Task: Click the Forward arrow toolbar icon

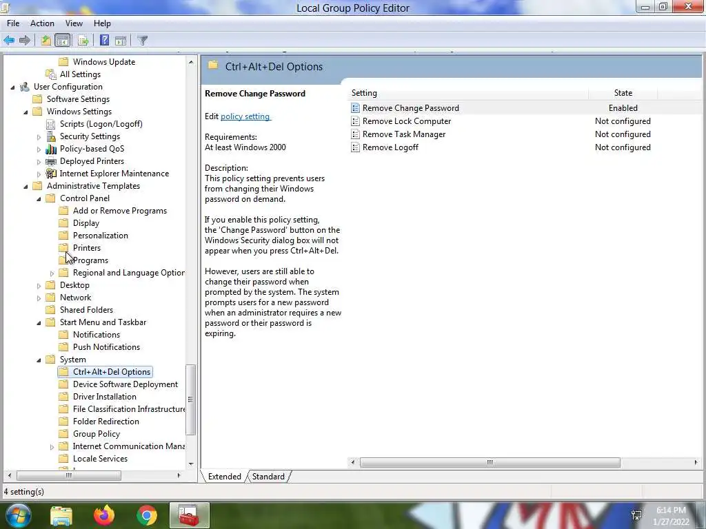Action: [x=25, y=41]
